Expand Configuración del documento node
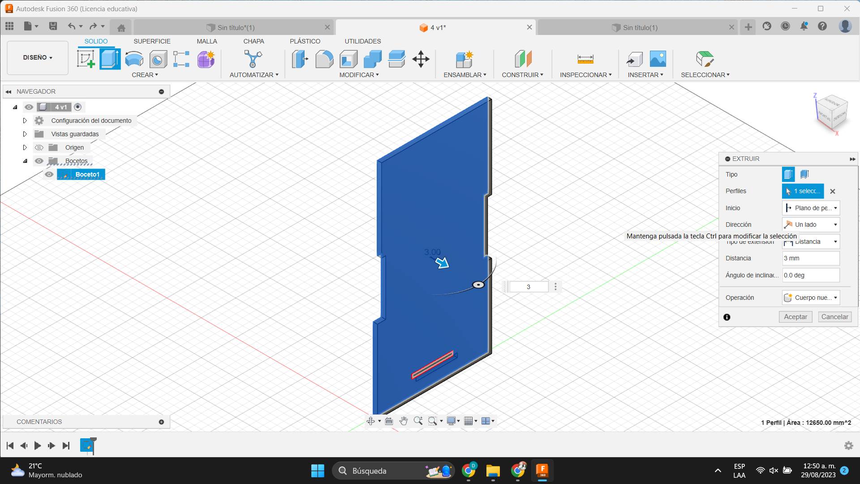Image resolution: width=860 pixels, height=484 pixels. point(25,121)
